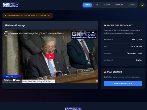Click the clipboard icon beside About This Broadcast
This screenshot has height=110, width=147.
click(x=105, y=26)
